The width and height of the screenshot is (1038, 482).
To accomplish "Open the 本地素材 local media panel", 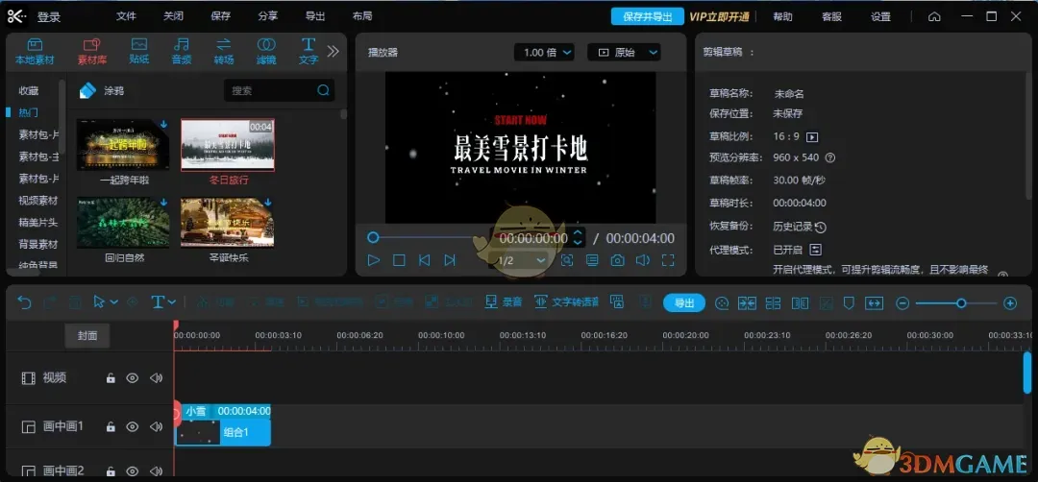I will point(35,52).
